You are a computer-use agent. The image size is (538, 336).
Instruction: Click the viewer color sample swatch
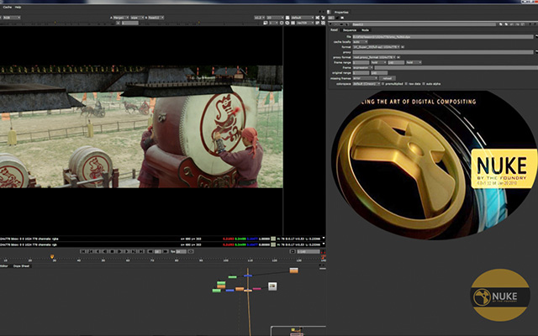pos(273,239)
